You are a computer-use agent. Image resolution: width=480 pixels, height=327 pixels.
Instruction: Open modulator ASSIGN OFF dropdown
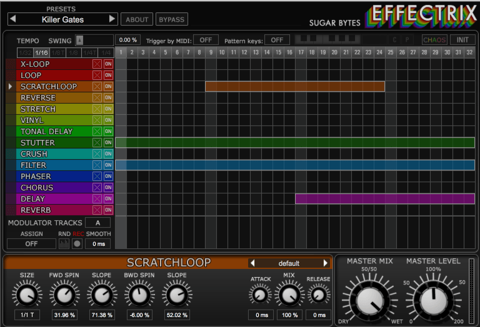(31, 244)
